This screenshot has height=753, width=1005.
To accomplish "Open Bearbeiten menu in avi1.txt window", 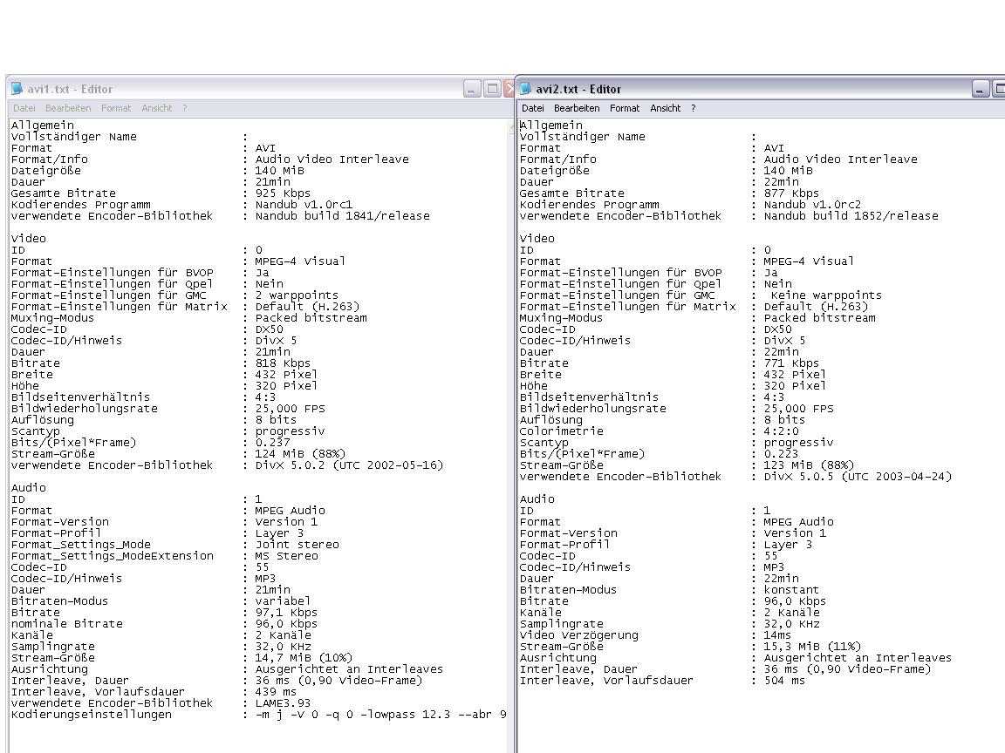I will click(68, 108).
